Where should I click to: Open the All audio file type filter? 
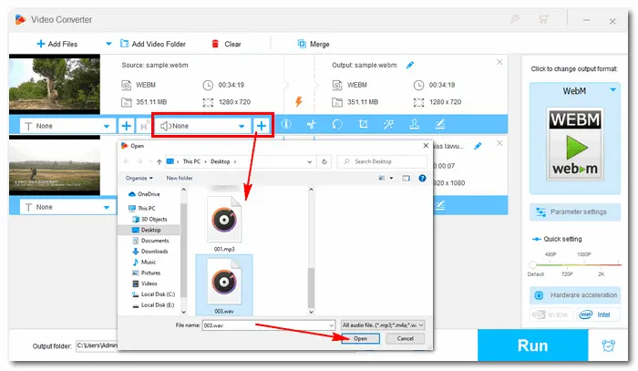(383, 325)
